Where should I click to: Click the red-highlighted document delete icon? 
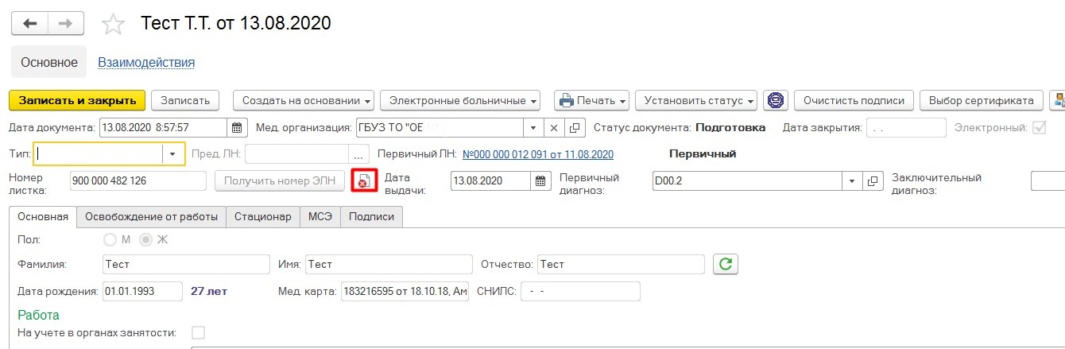(364, 180)
